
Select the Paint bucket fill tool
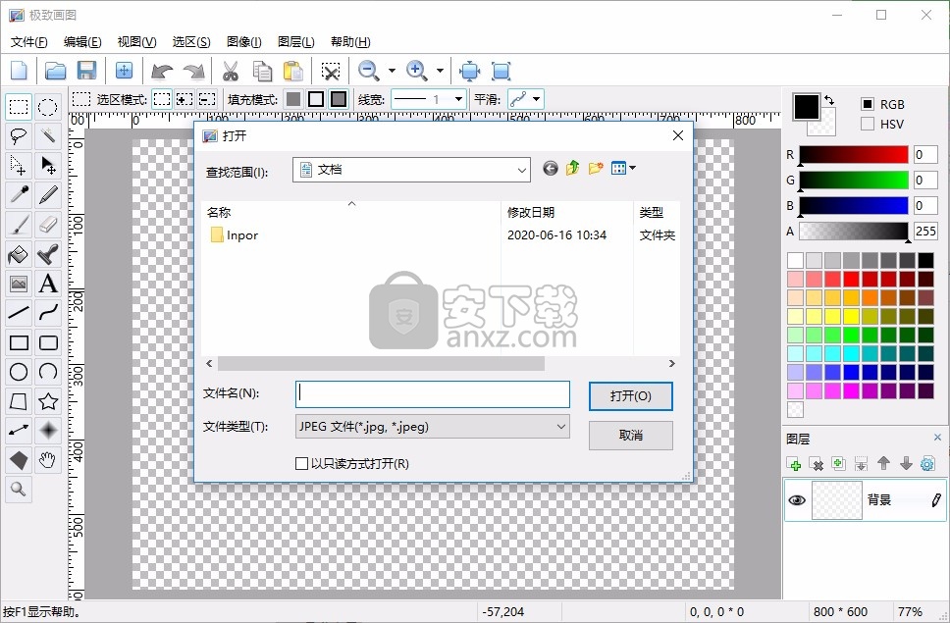point(19,254)
